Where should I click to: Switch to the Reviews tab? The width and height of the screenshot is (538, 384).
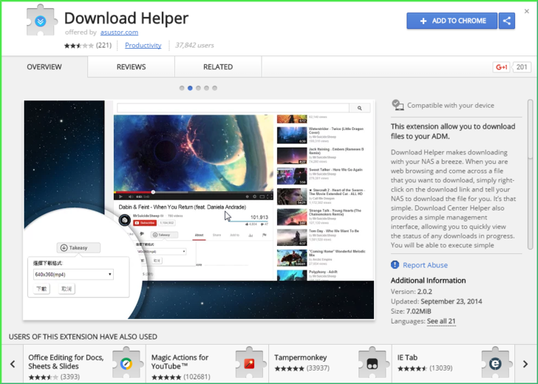pos(131,67)
